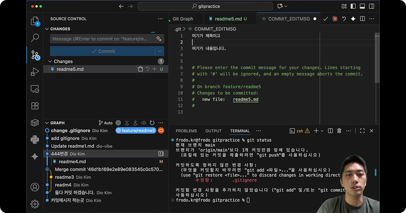The width and height of the screenshot is (406, 213).
Task: Switch to the Git Graph tab
Action: [183, 19]
